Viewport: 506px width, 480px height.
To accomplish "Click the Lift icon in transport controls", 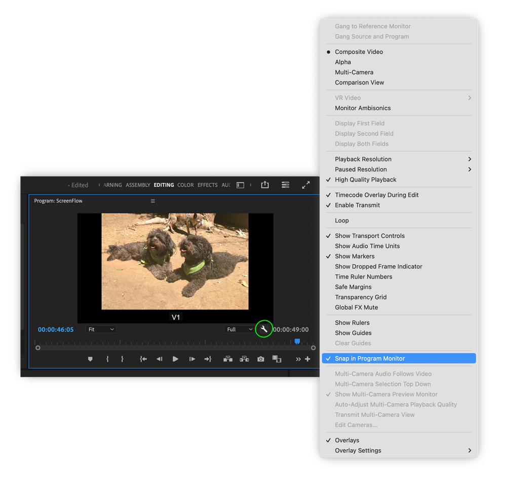I will click(x=227, y=359).
